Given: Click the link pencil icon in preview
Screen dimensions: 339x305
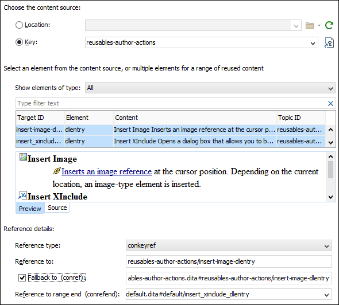Looking at the screenshot, I should tap(57, 171).
